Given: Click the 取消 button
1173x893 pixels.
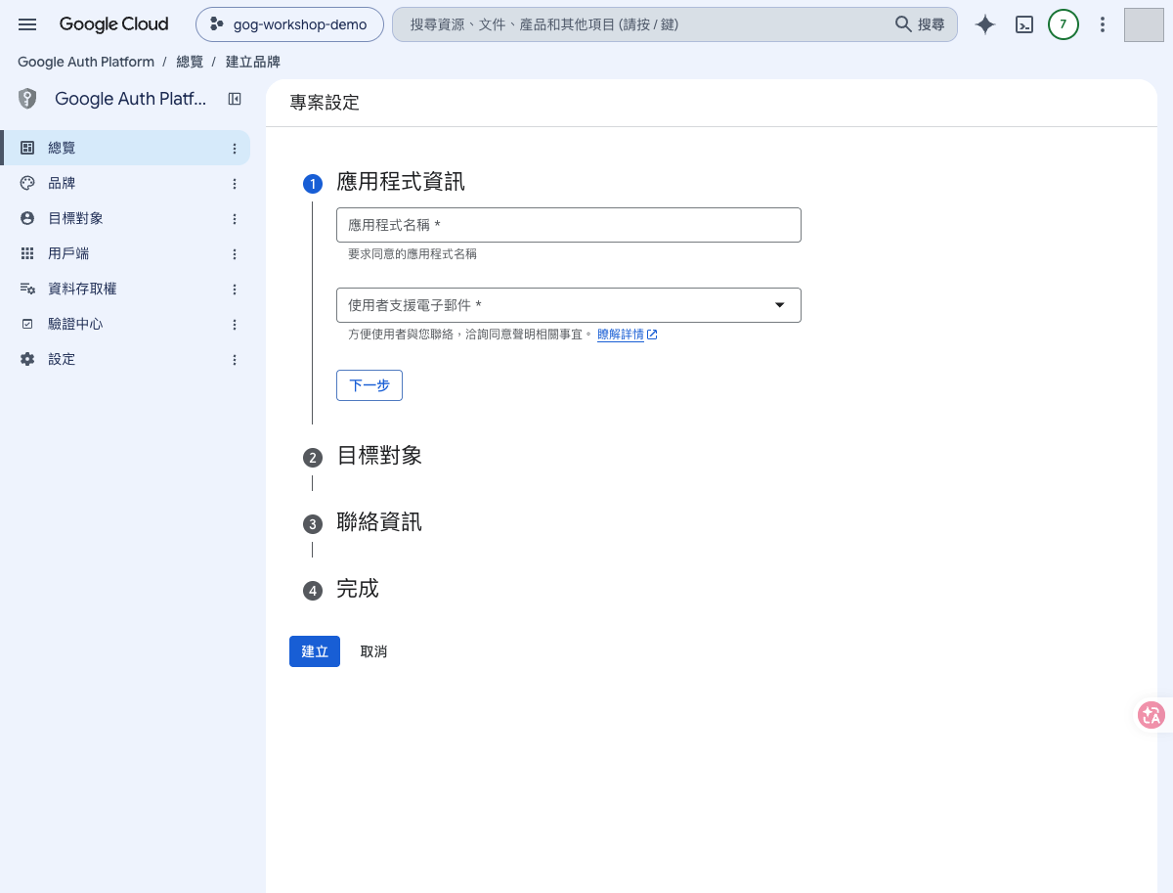Looking at the screenshot, I should tap(373, 651).
